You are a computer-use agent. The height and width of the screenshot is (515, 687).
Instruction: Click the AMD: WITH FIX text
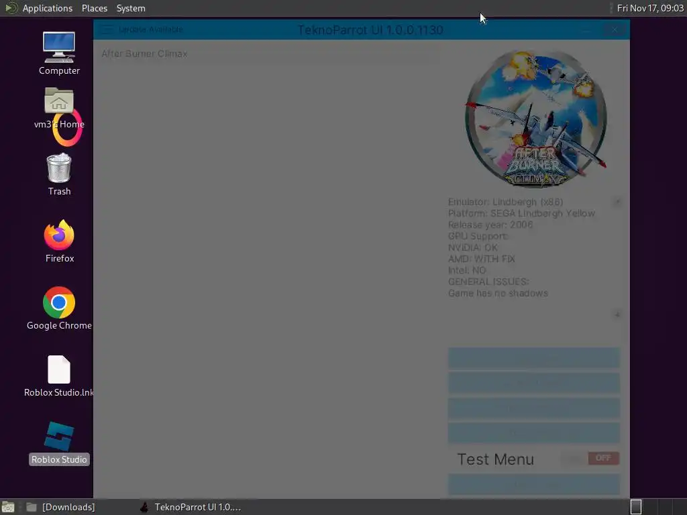[481, 259]
